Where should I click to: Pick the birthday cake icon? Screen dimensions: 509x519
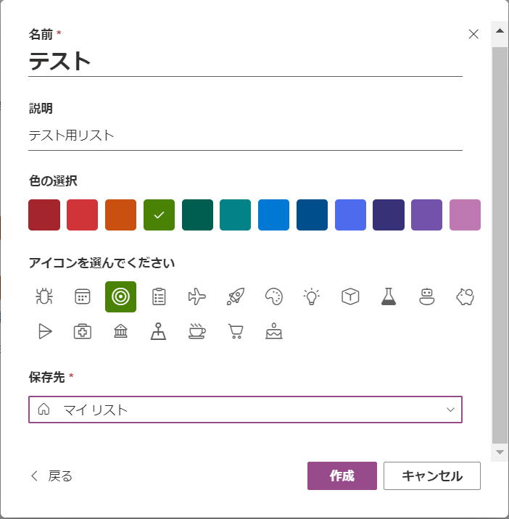tap(274, 332)
